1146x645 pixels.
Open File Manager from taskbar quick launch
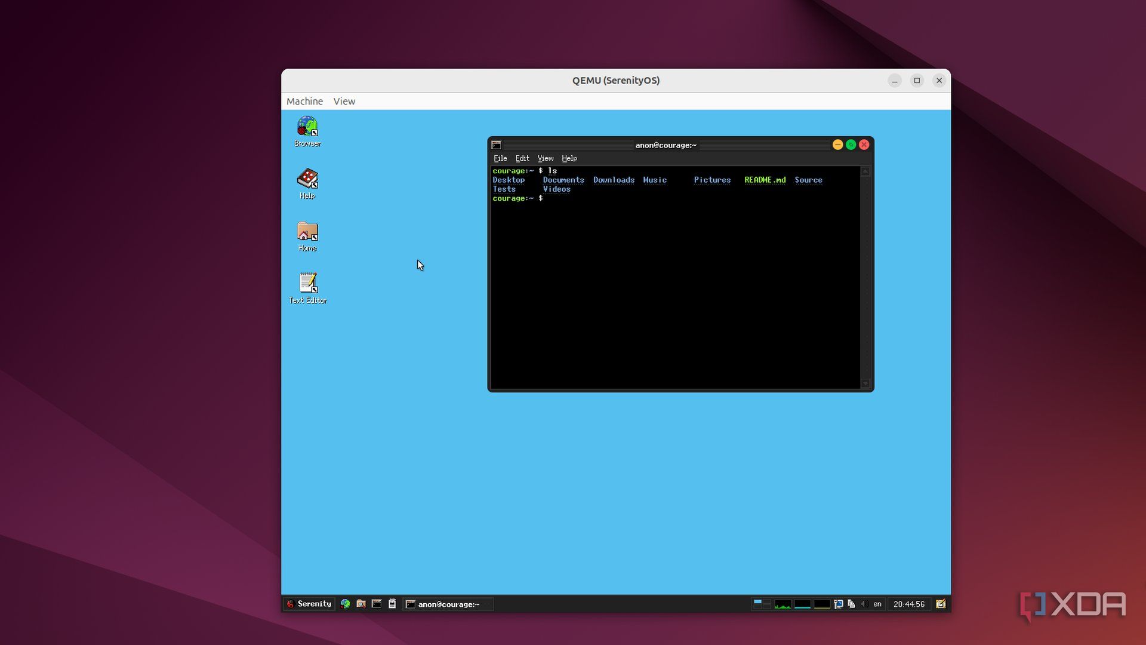point(361,604)
